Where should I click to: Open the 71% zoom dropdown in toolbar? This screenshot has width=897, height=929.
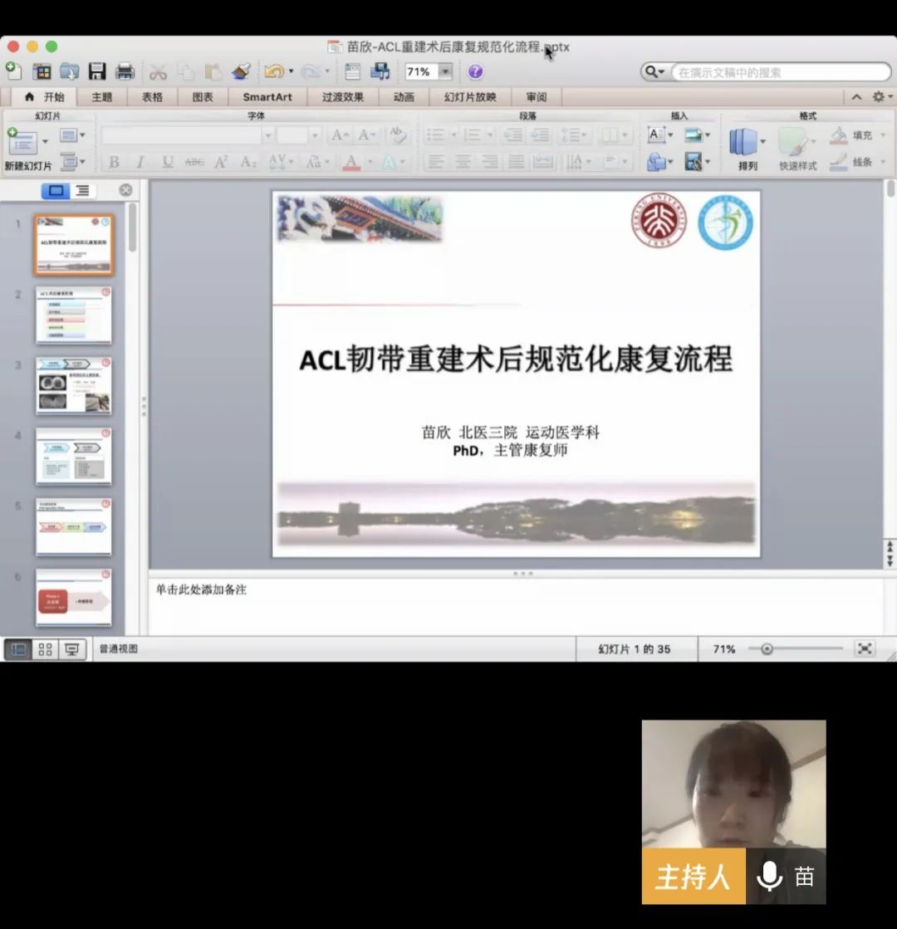coord(446,72)
